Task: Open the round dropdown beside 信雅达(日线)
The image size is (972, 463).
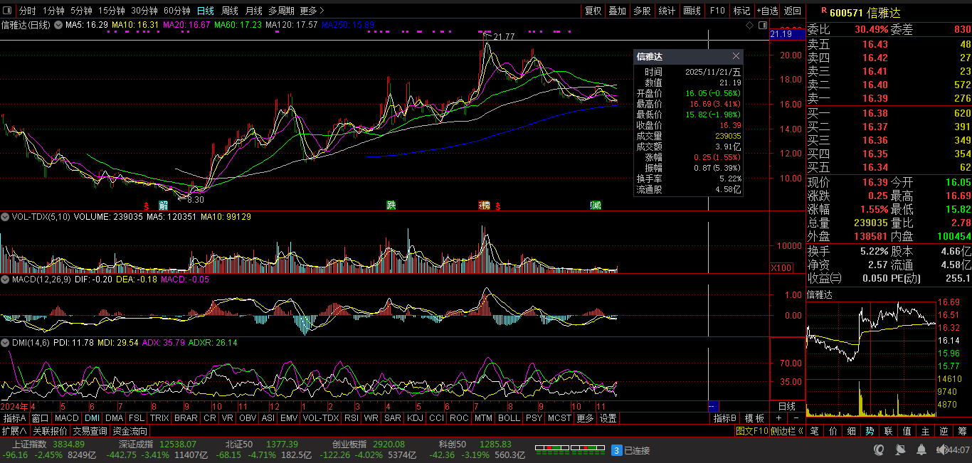Action: tap(58, 25)
